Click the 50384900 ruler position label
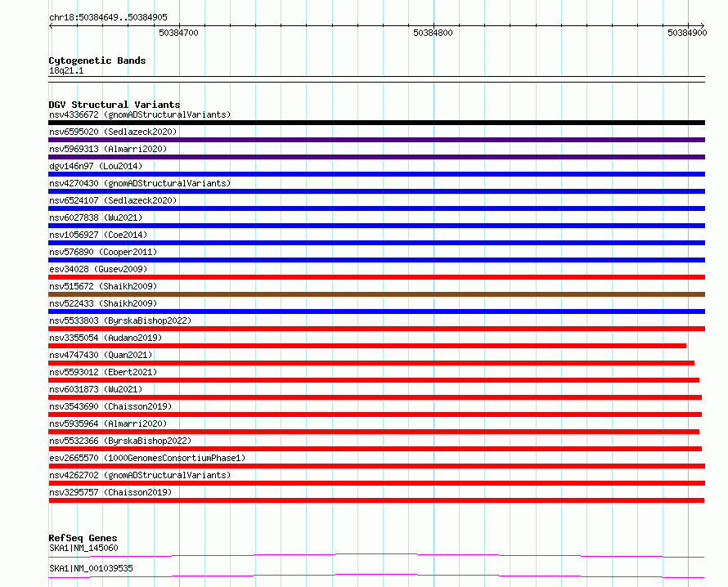Screen dimensions: 728x587 point(688,33)
